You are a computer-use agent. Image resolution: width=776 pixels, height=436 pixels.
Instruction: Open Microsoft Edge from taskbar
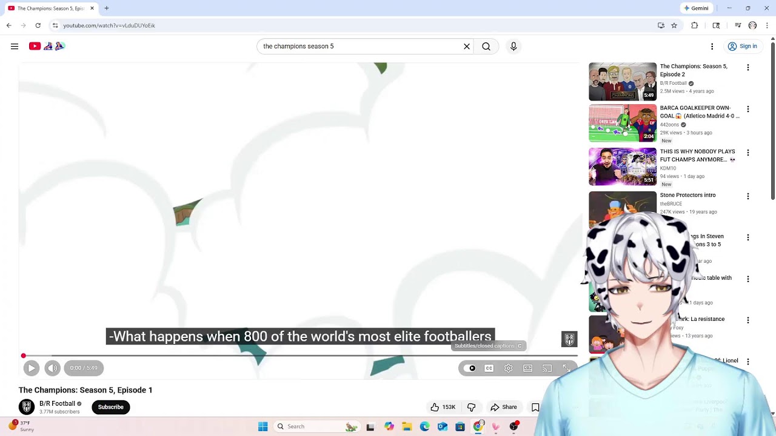[x=424, y=426]
